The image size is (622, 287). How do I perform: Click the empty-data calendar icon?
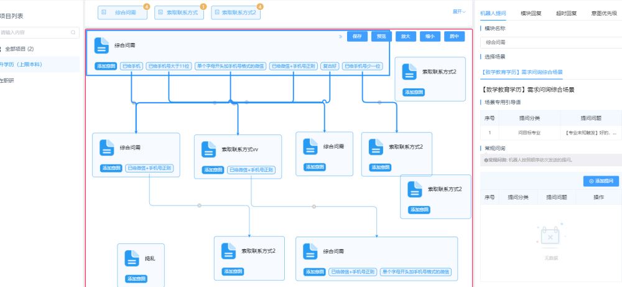[550, 237]
